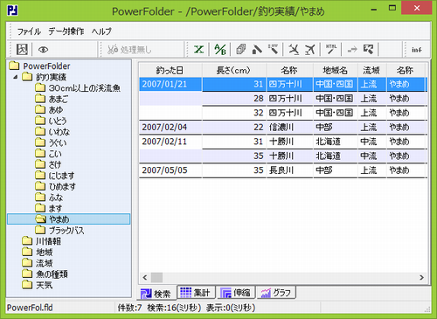The height and width of the screenshot is (319, 437).
Task: Click the 信濃川 cell
Action: (289, 128)
